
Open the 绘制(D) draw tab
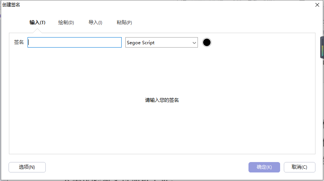click(66, 23)
